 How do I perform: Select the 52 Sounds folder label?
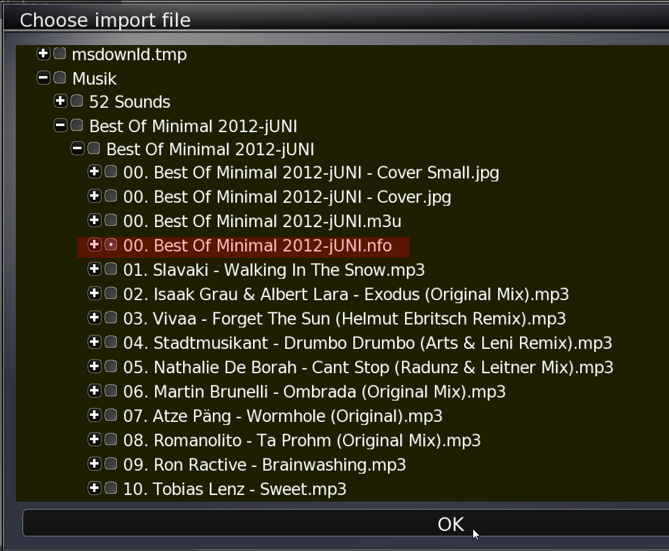point(130,102)
